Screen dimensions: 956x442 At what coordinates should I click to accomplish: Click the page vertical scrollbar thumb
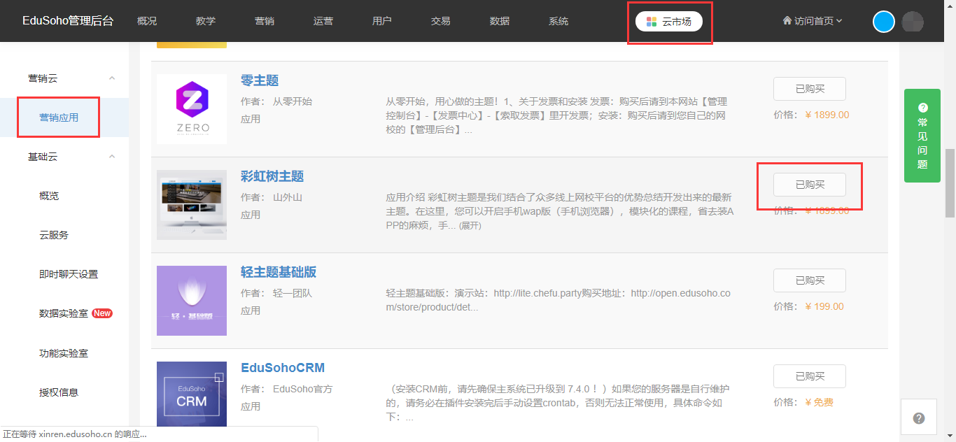click(x=950, y=183)
